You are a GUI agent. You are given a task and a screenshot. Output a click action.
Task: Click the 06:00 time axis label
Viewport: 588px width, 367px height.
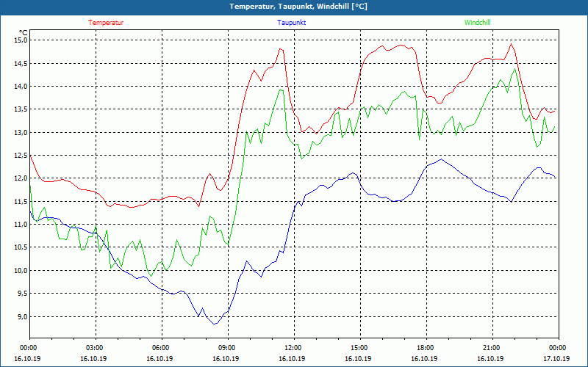[x=162, y=348]
